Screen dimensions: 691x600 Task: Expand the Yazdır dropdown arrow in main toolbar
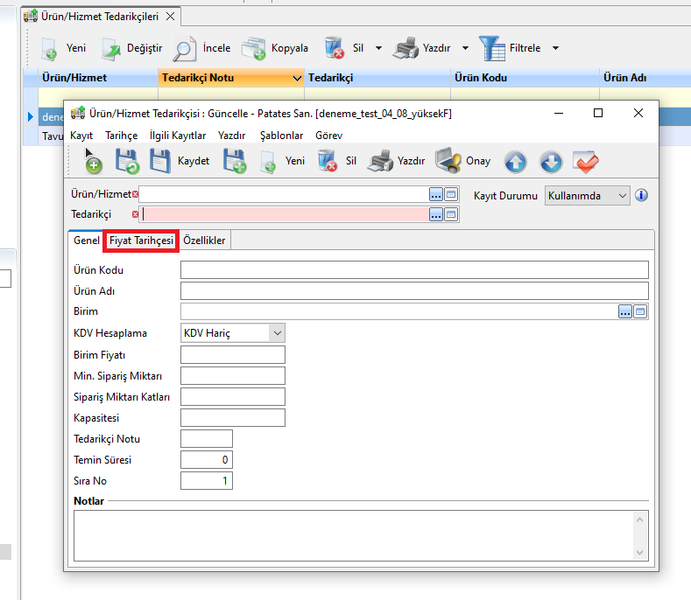(x=465, y=48)
